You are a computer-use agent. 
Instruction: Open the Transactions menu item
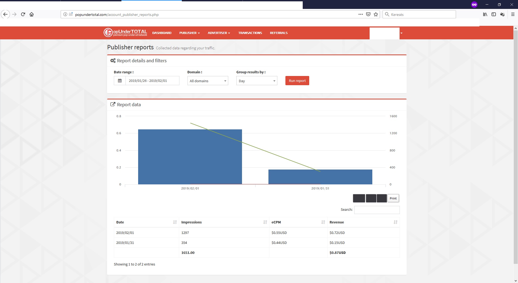tap(250, 33)
